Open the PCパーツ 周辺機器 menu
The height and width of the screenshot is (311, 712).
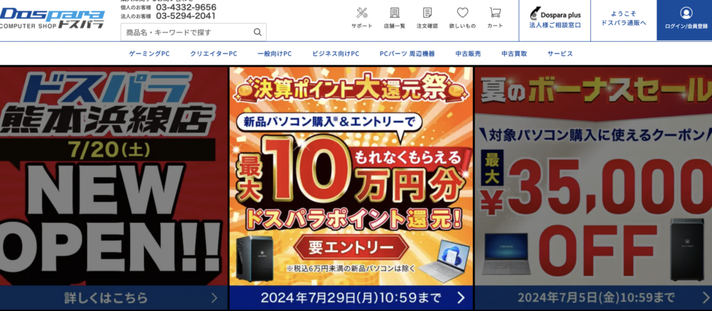pyautogui.click(x=407, y=53)
